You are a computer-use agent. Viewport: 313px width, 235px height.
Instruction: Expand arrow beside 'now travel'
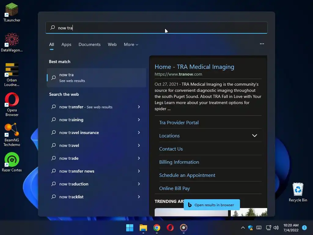point(139,145)
